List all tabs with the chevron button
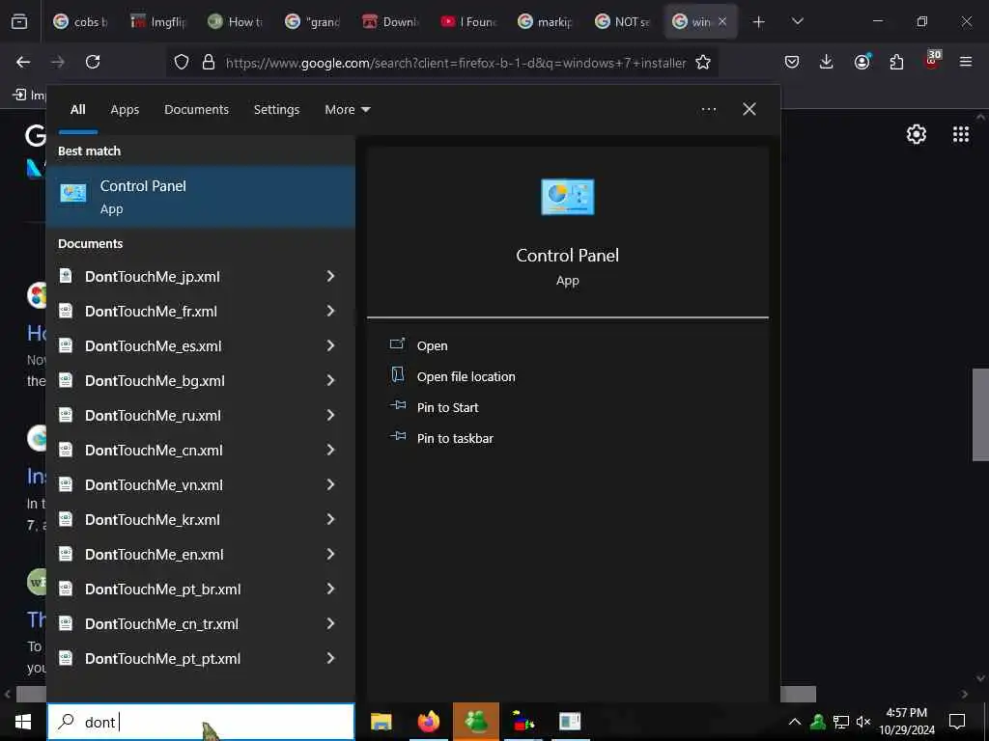This screenshot has height=741, width=989. pos(797,22)
